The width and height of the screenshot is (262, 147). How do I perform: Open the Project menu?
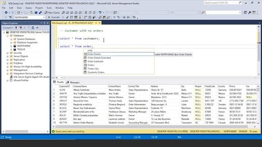[39, 8]
